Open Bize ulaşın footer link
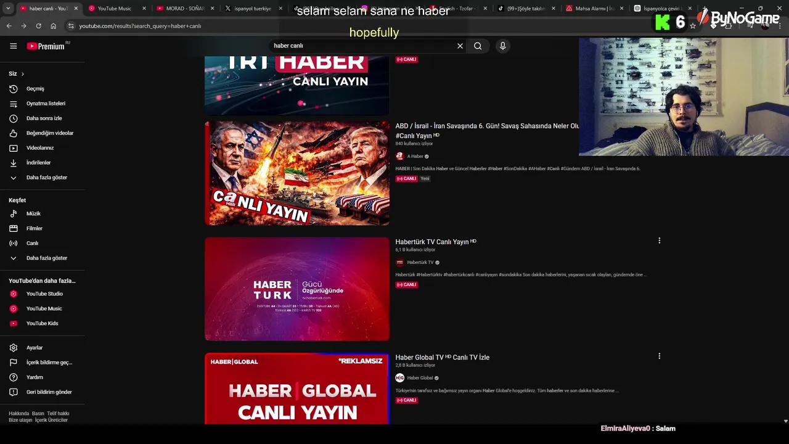This screenshot has width=789, height=444. (x=20, y=420)
